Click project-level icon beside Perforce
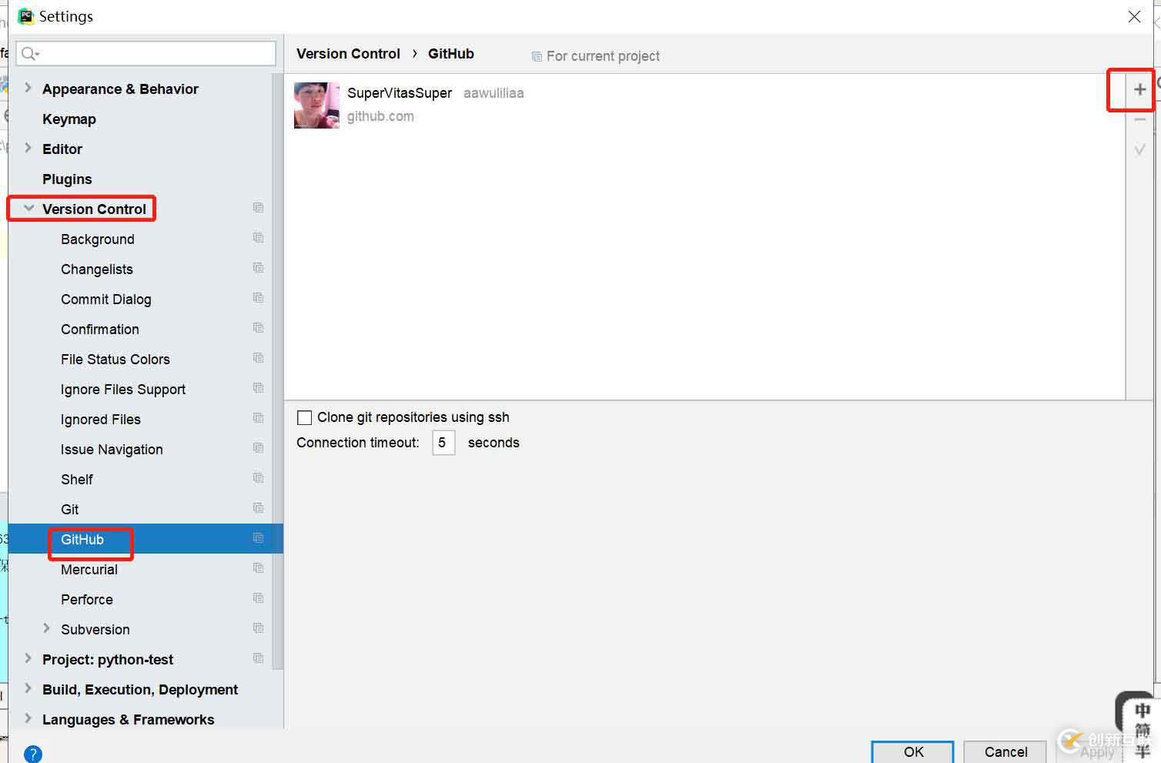Image resolution: width=1161 pixels, height=763 pixels. pyautogui.click(x=258, y=598)
